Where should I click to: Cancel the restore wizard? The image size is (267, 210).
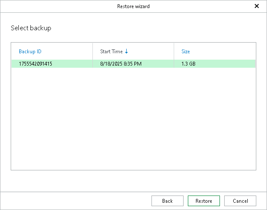click(240, 201)
